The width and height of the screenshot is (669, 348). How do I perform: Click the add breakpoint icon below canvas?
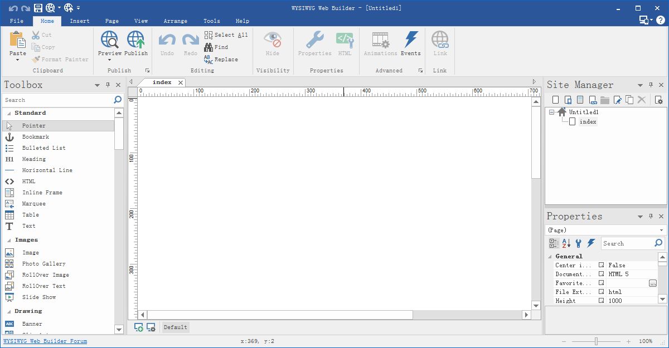(x=138, y=327)
